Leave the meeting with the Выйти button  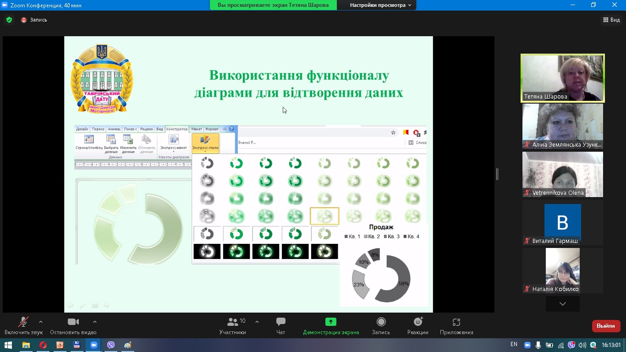pyautogui.click(x=606, y=326)
